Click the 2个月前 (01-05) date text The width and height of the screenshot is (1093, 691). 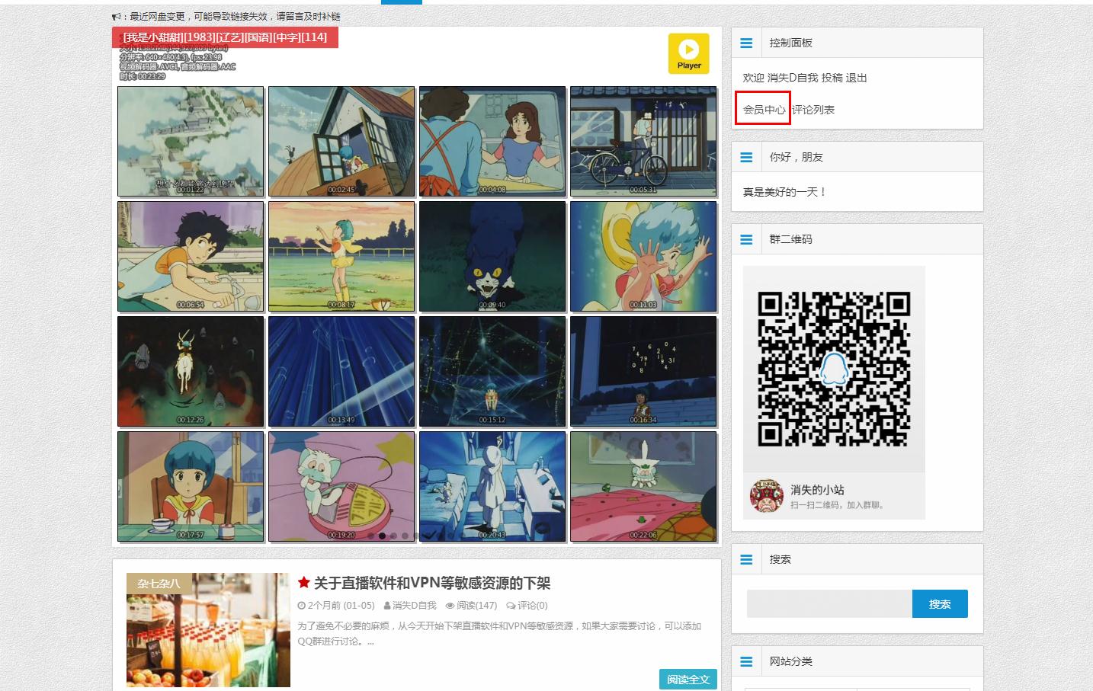[341, 606]
